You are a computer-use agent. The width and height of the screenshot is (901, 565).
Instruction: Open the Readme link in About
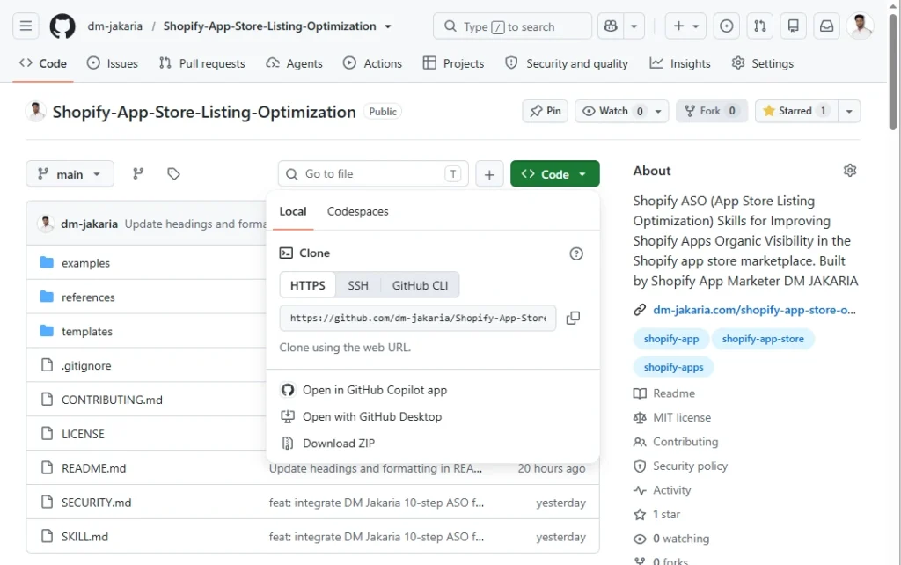click(x=664, y=393)
